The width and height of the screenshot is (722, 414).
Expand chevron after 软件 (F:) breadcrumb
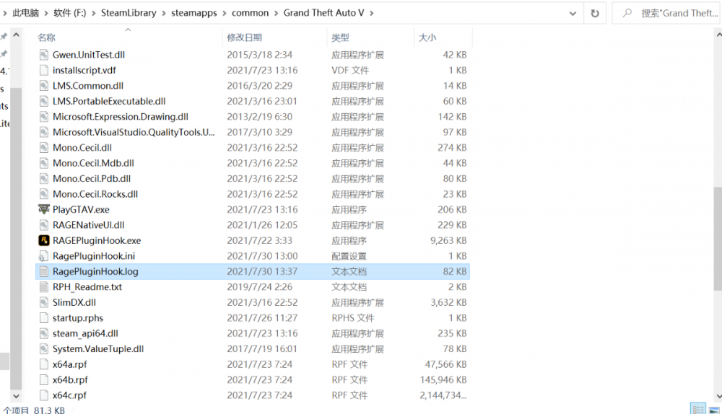93,13
